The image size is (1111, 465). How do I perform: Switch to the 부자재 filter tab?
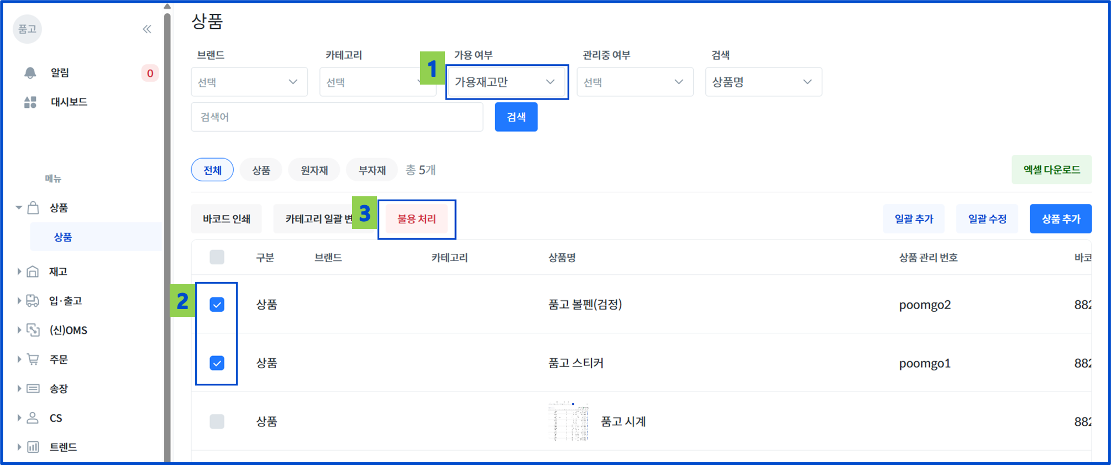[x=372, y=170]
